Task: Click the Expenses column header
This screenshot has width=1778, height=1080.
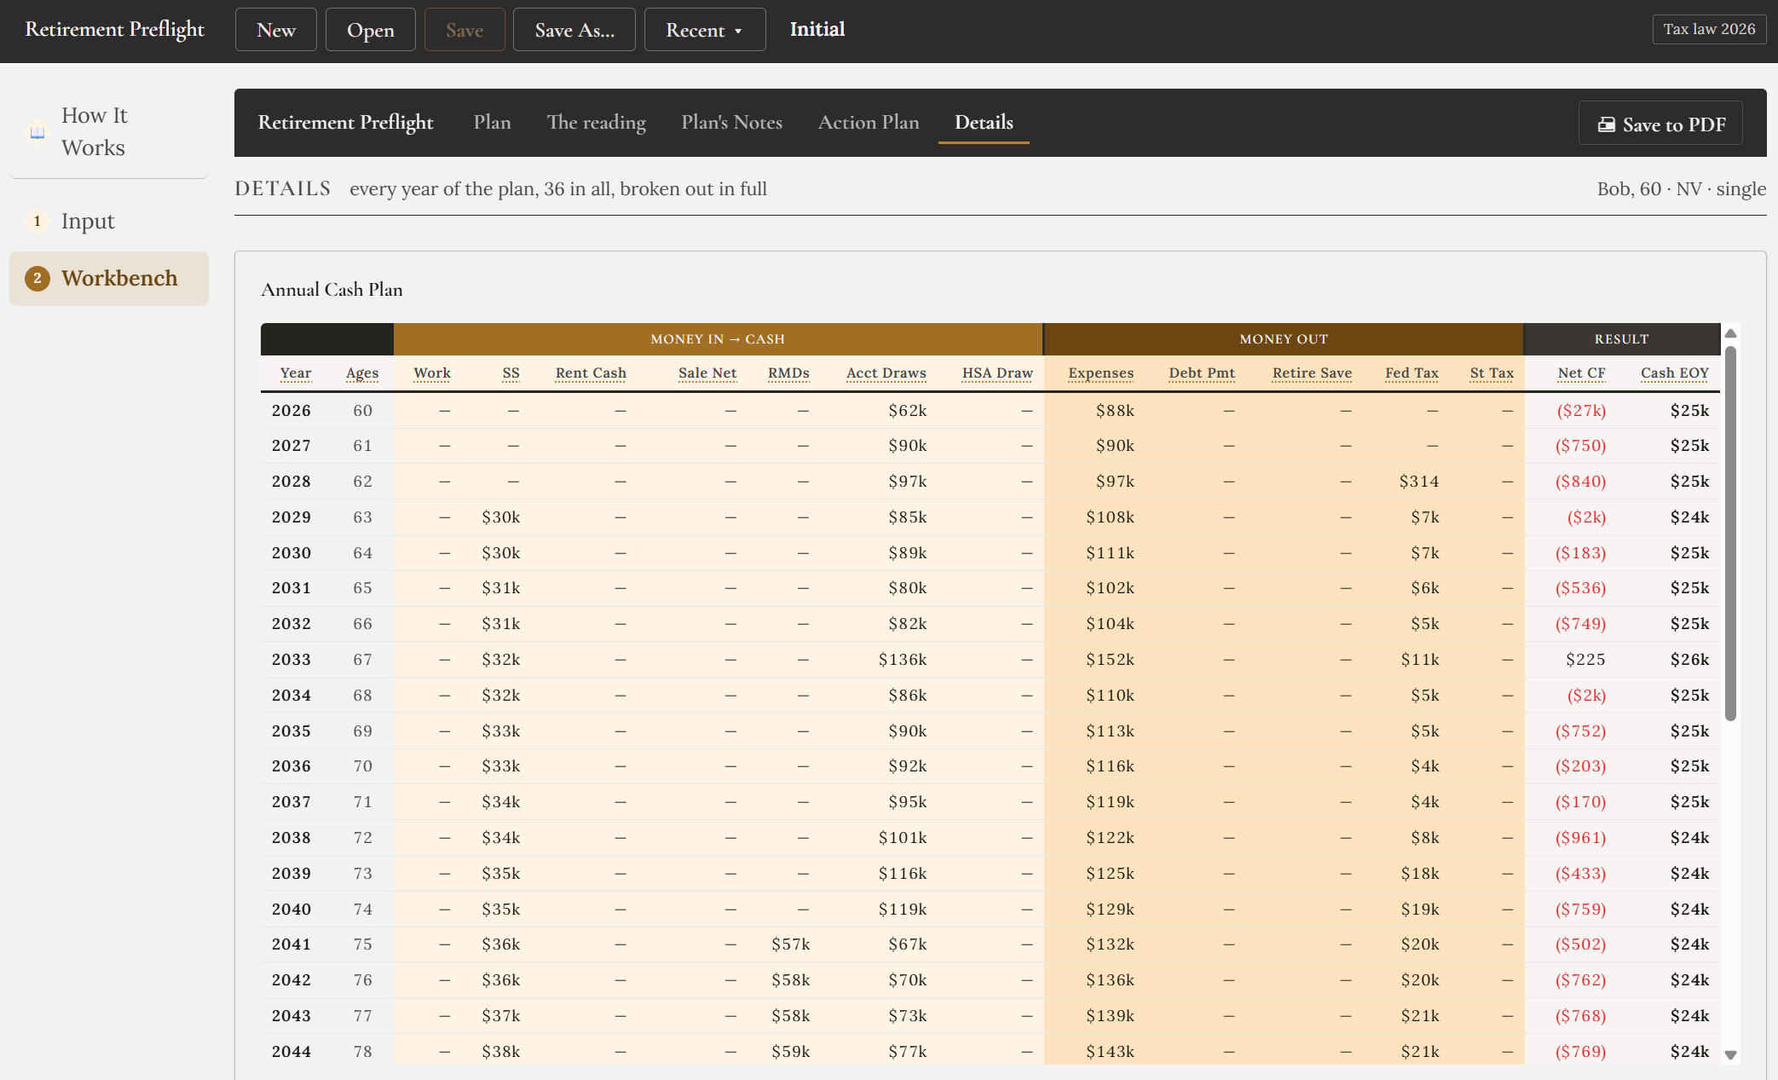Action: (1101, 373)
